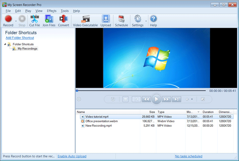Open the Schedule recording tool
This screenshot has height=161, width=239.
click(x=121, y=21)
